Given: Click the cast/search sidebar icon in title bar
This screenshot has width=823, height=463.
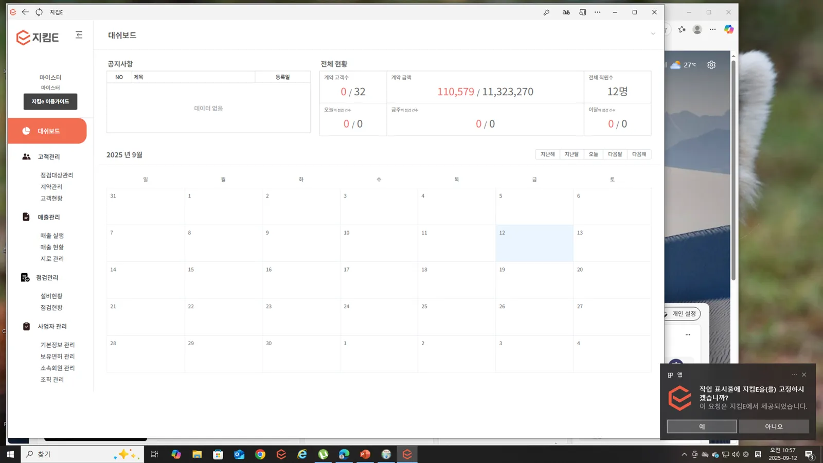Looking at the screenshot, I should click(x=583, y=12).
